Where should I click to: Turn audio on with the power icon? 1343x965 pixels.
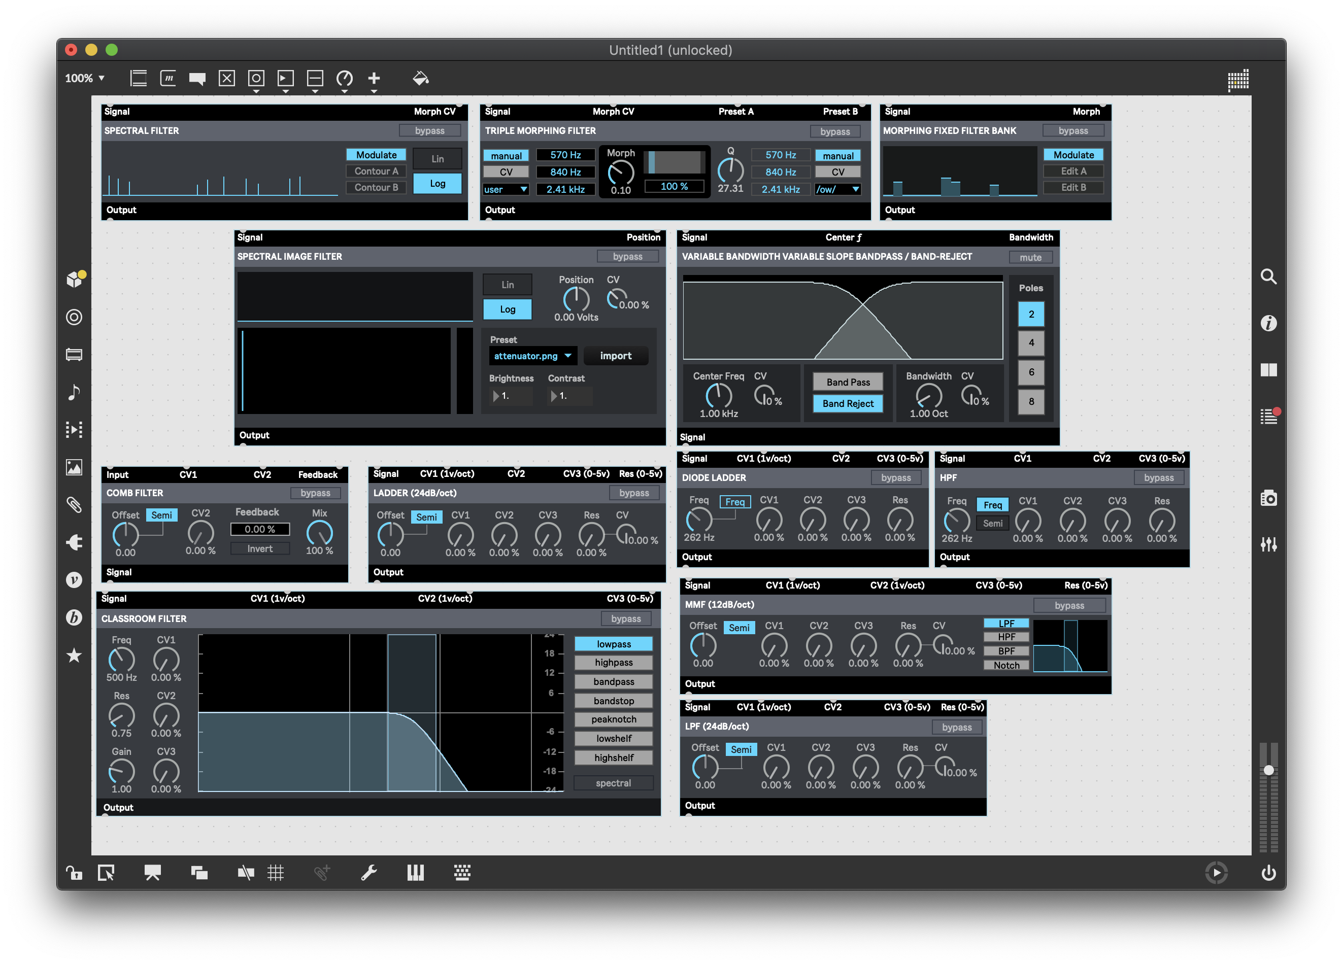click(x=1268, y=873)
